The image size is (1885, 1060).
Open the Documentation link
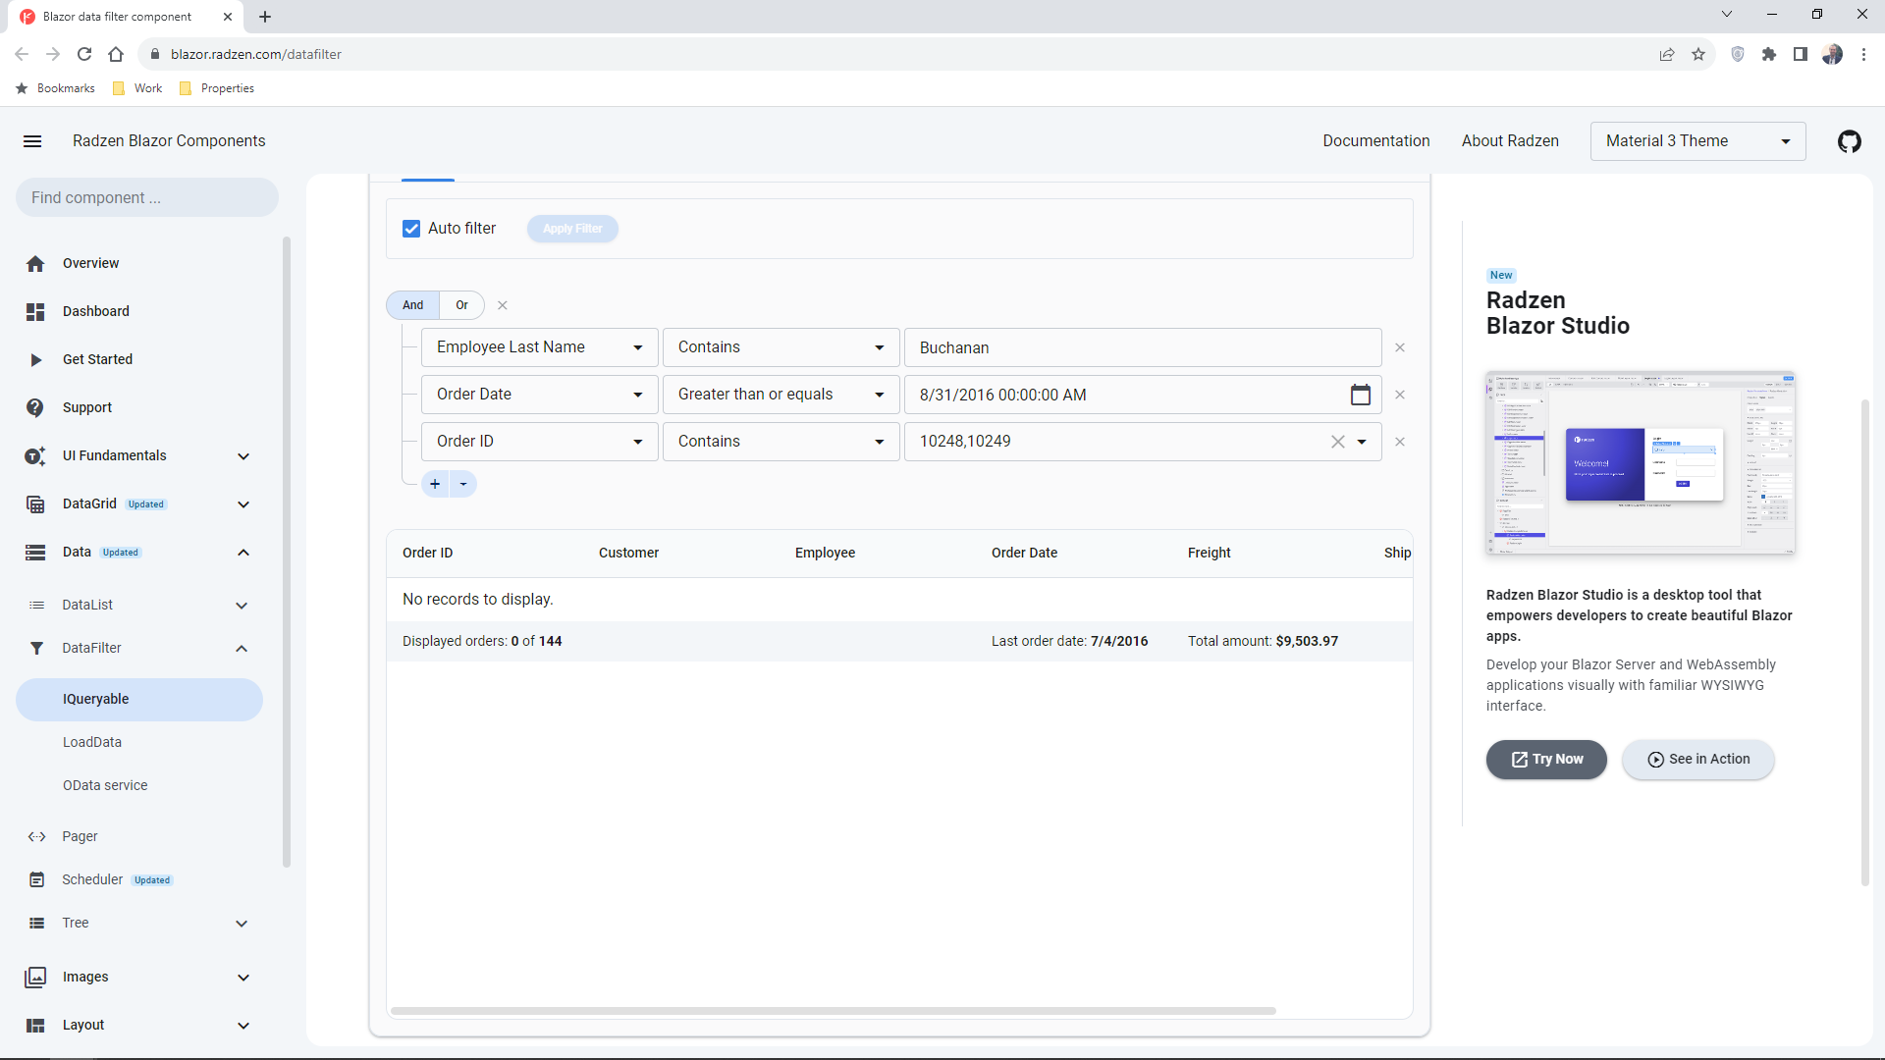(1375, 141)
